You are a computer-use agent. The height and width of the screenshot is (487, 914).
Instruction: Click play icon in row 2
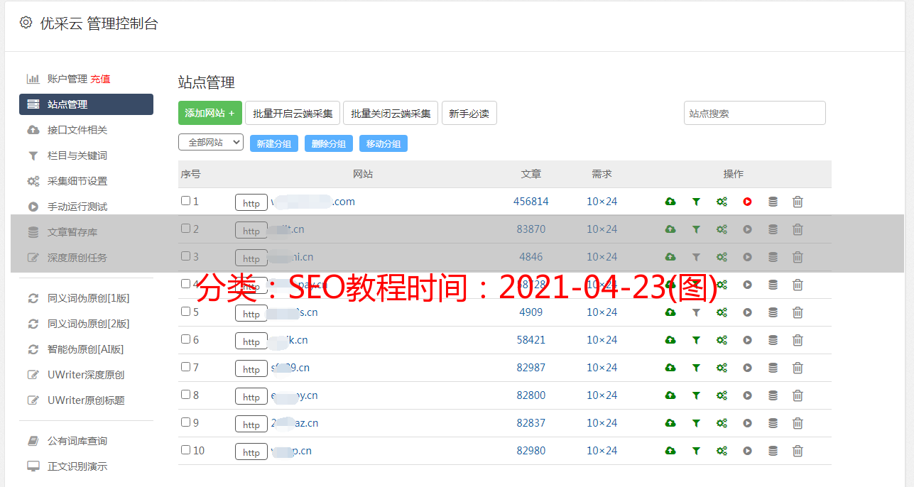(747, 229)
